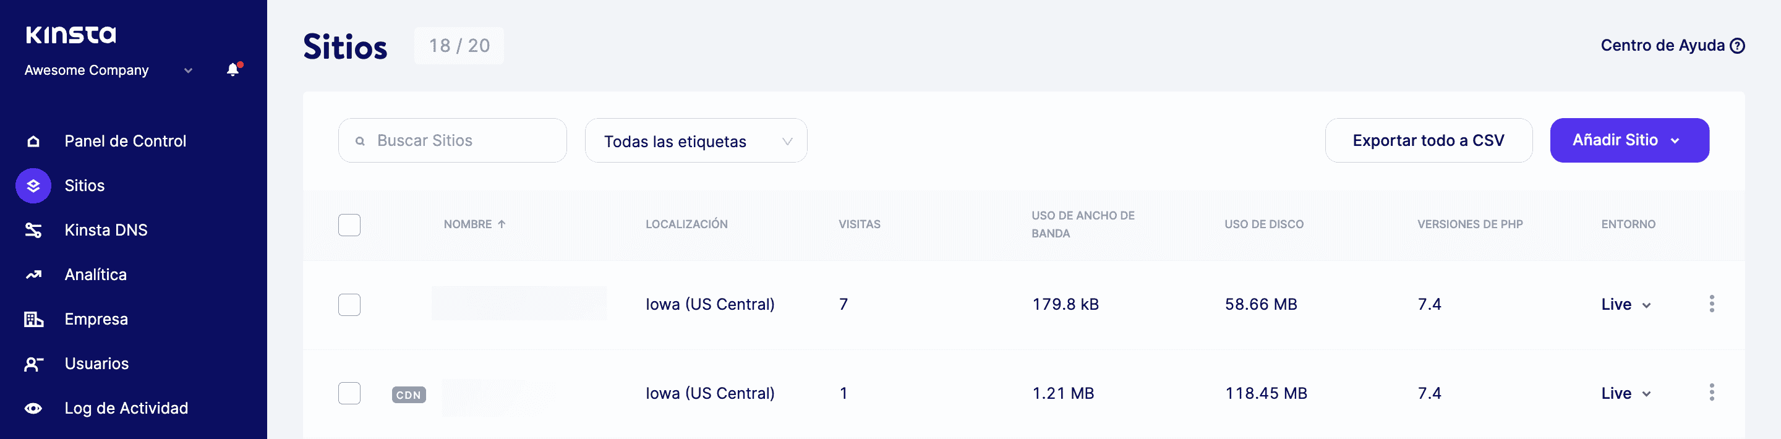Open the three-dot menu for first site
Viewport: 1781px width, 439px height.
coord(1711,304)
